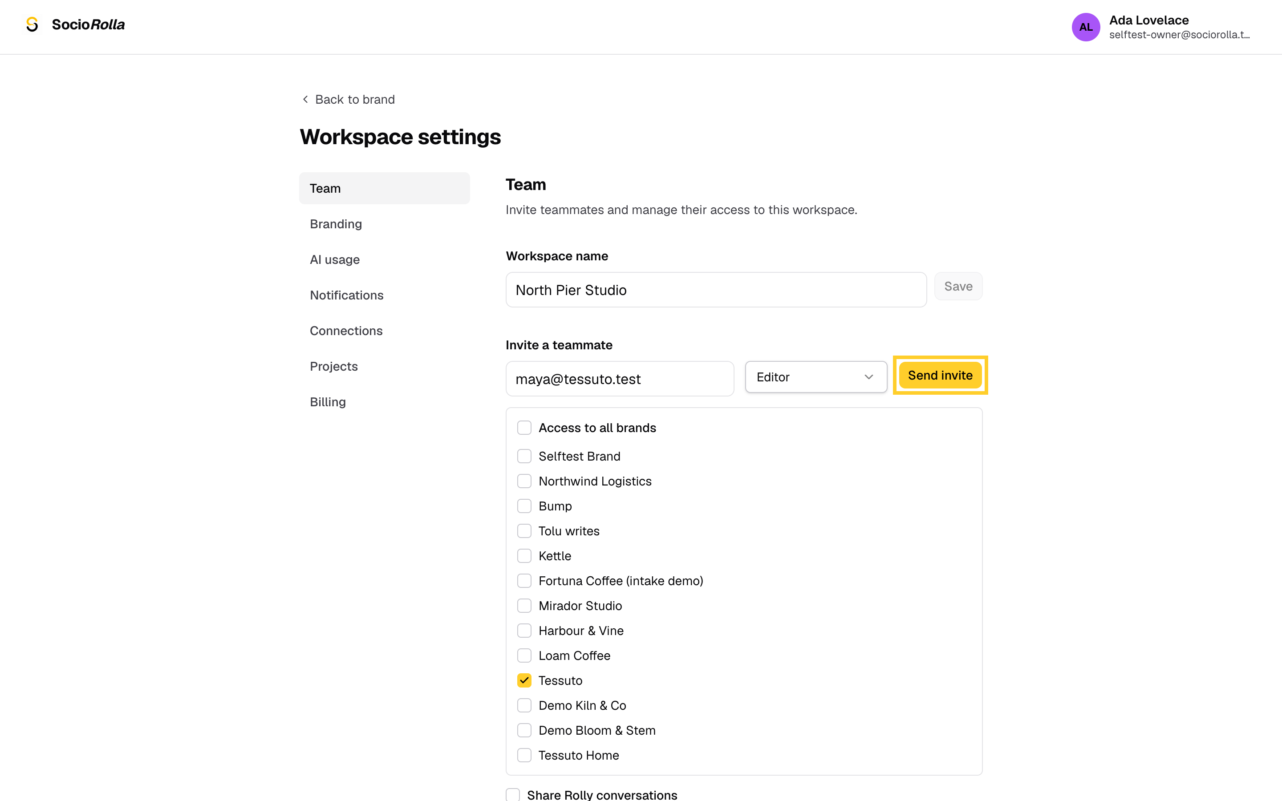Uncheck the Tessuto brand checkbox
Image resolution: width=1282 pixels, height=801 pixels.
click(x=524, y=680)
